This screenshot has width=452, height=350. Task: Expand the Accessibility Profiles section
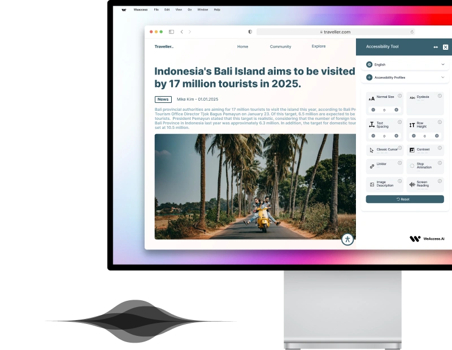[405, 77]
